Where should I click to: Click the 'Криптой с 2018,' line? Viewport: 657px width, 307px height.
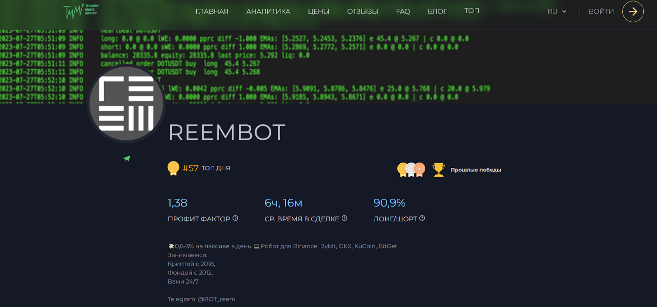(x=191, y=264)
